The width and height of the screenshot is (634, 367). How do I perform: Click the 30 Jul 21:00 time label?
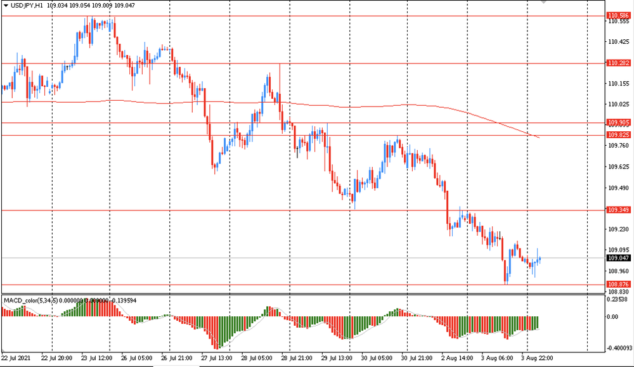point(417,358)
